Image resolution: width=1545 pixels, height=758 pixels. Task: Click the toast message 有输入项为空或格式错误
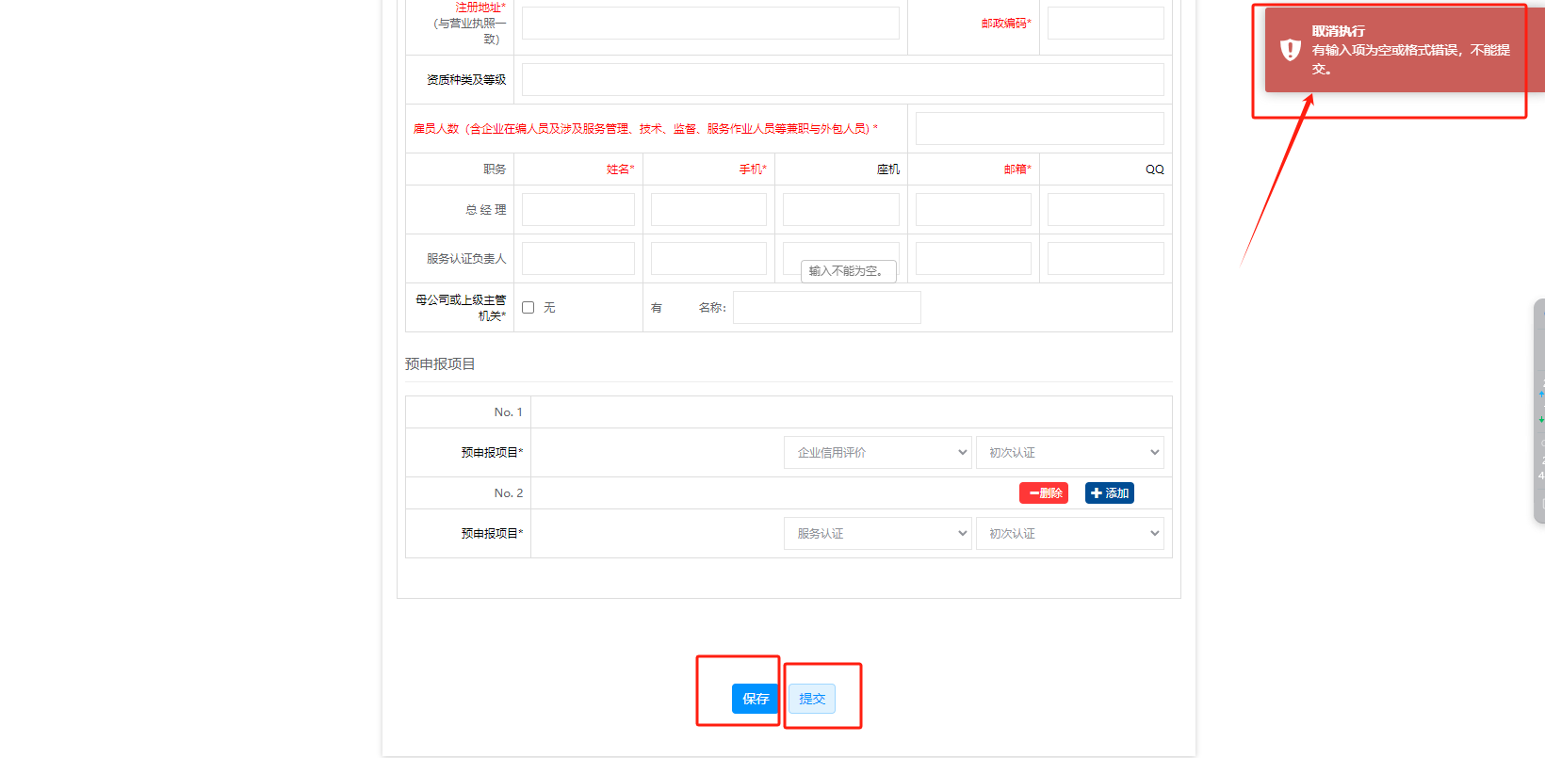tap(1410, 59)
